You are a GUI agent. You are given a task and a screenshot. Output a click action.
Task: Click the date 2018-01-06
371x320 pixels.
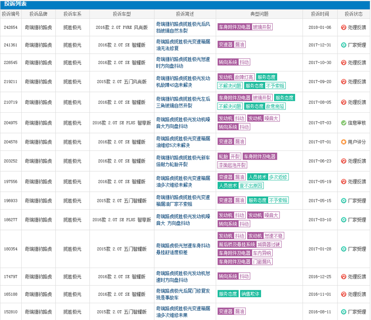(320, 27)
